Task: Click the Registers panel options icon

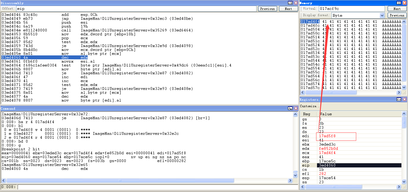Action: 399,99
